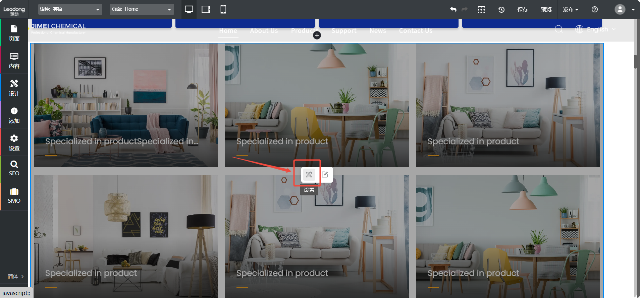Expand the language (语种) dropdown
This screenshot has width=640, height=298.
tap(70, 9)
